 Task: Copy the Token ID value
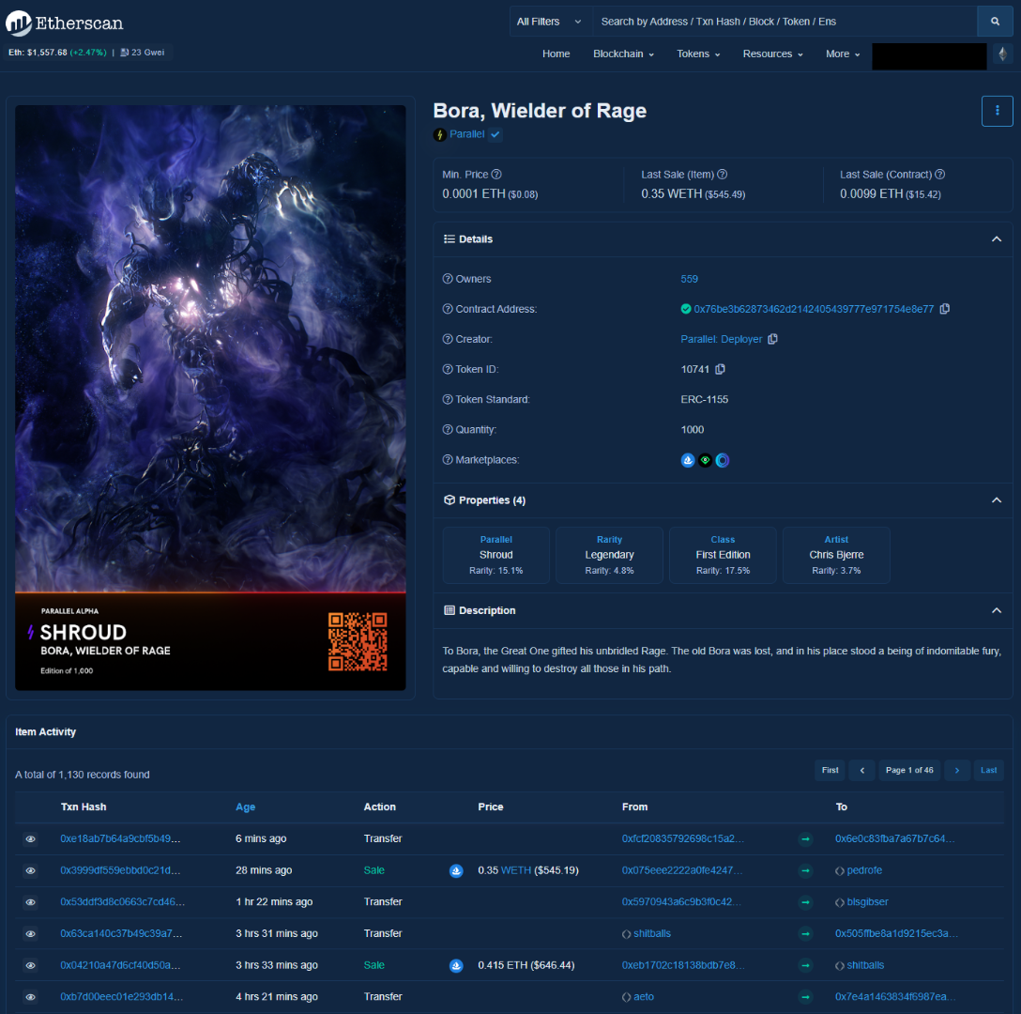coord(720,369)
